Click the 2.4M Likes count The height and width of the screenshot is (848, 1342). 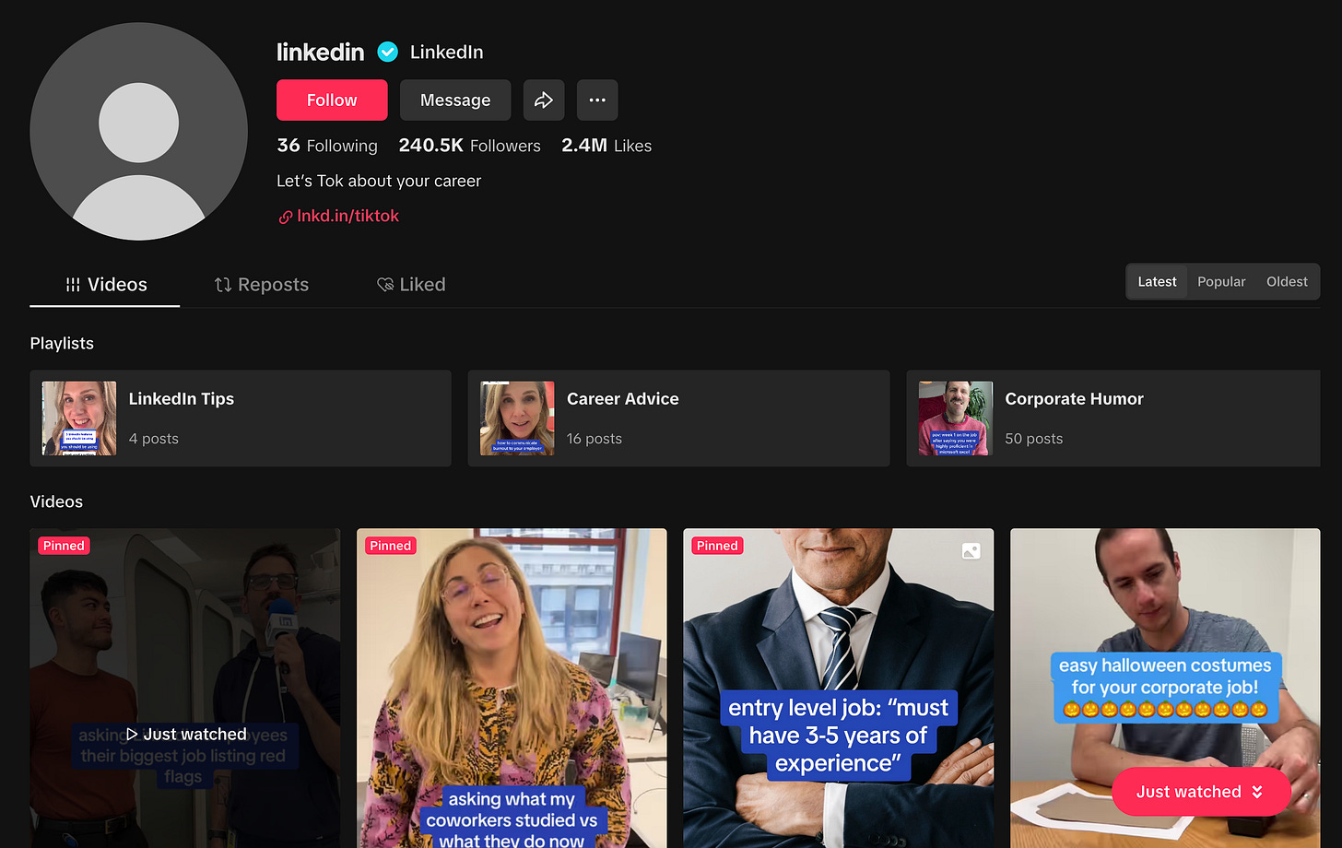point(606,146)
